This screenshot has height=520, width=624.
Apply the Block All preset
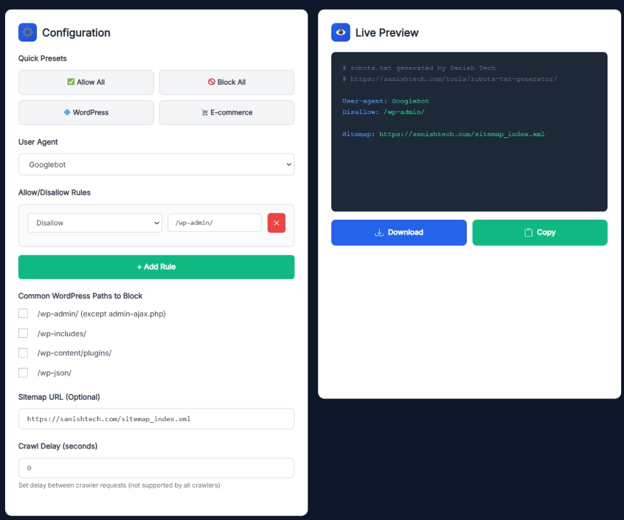[x=226, y=82]
